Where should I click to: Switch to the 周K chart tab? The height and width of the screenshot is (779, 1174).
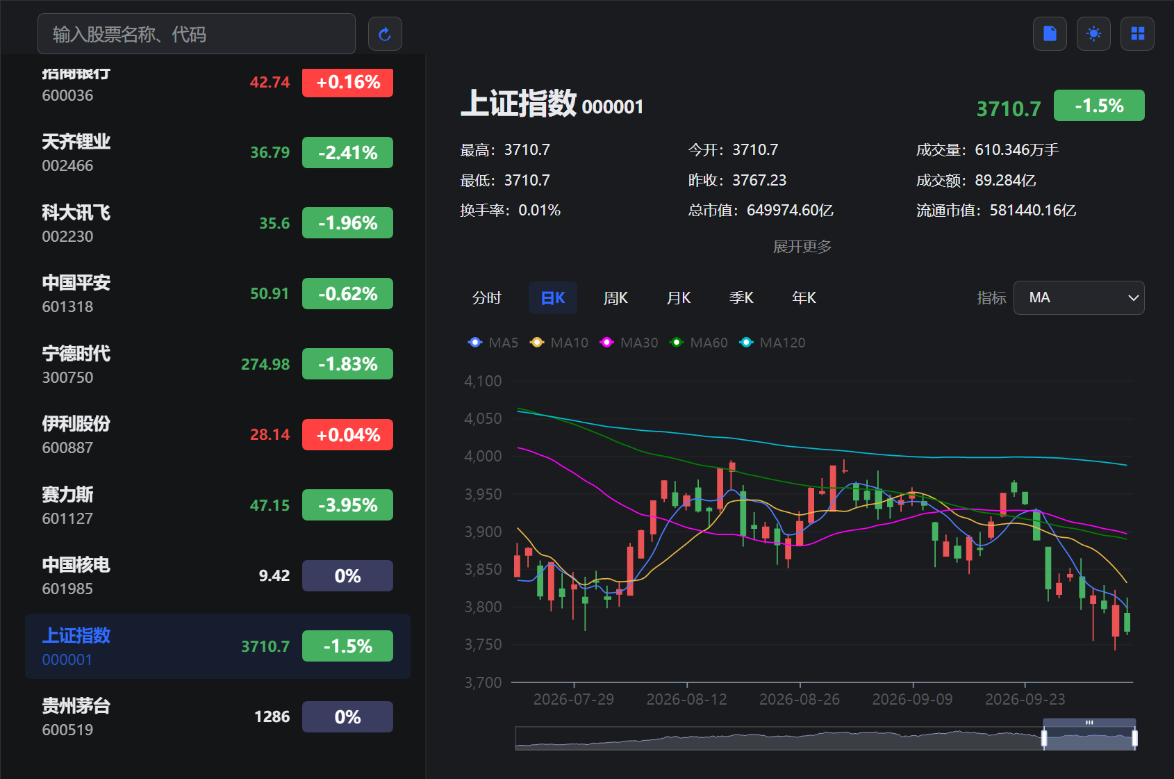coord(615,298)
